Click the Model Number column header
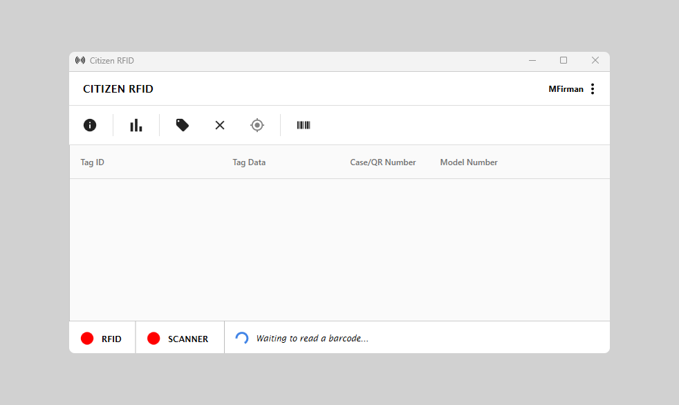The width and height of the screenshot is (679, 405). (x=469, y=162)
